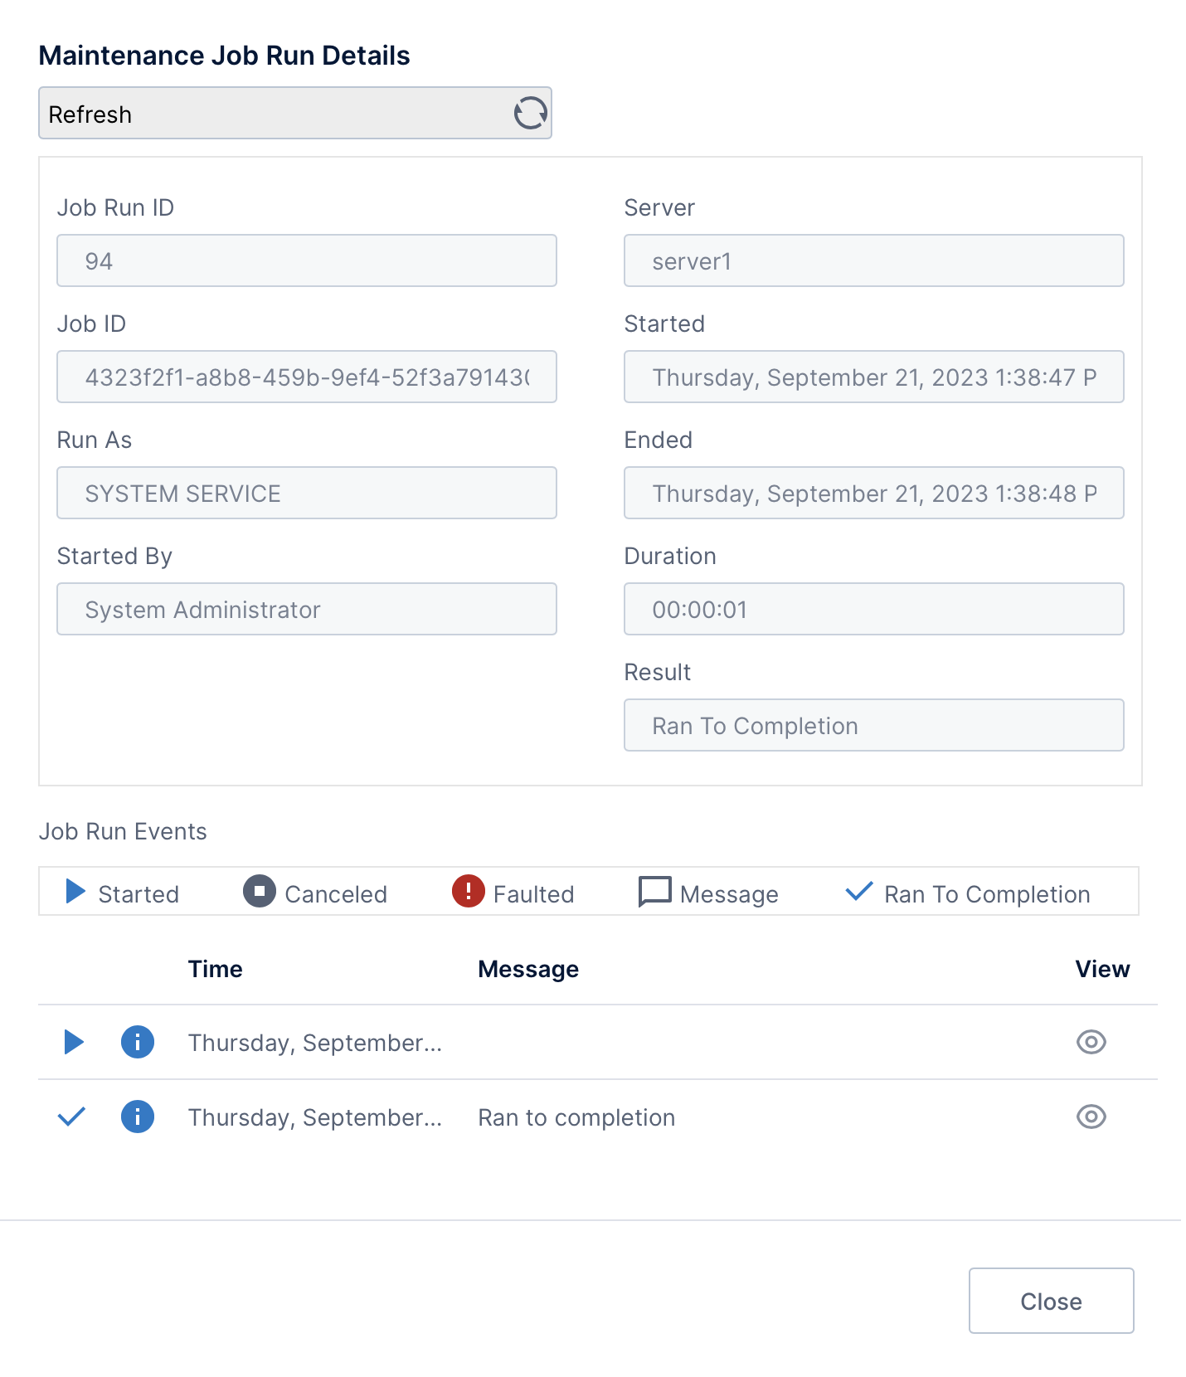Click the Canceled stop legend icon
Viewport: 1186px width, 1377px height.
pyautogui.click(x=259, y=892)
